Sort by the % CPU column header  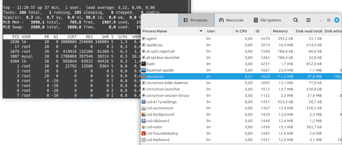click(243, 31)
